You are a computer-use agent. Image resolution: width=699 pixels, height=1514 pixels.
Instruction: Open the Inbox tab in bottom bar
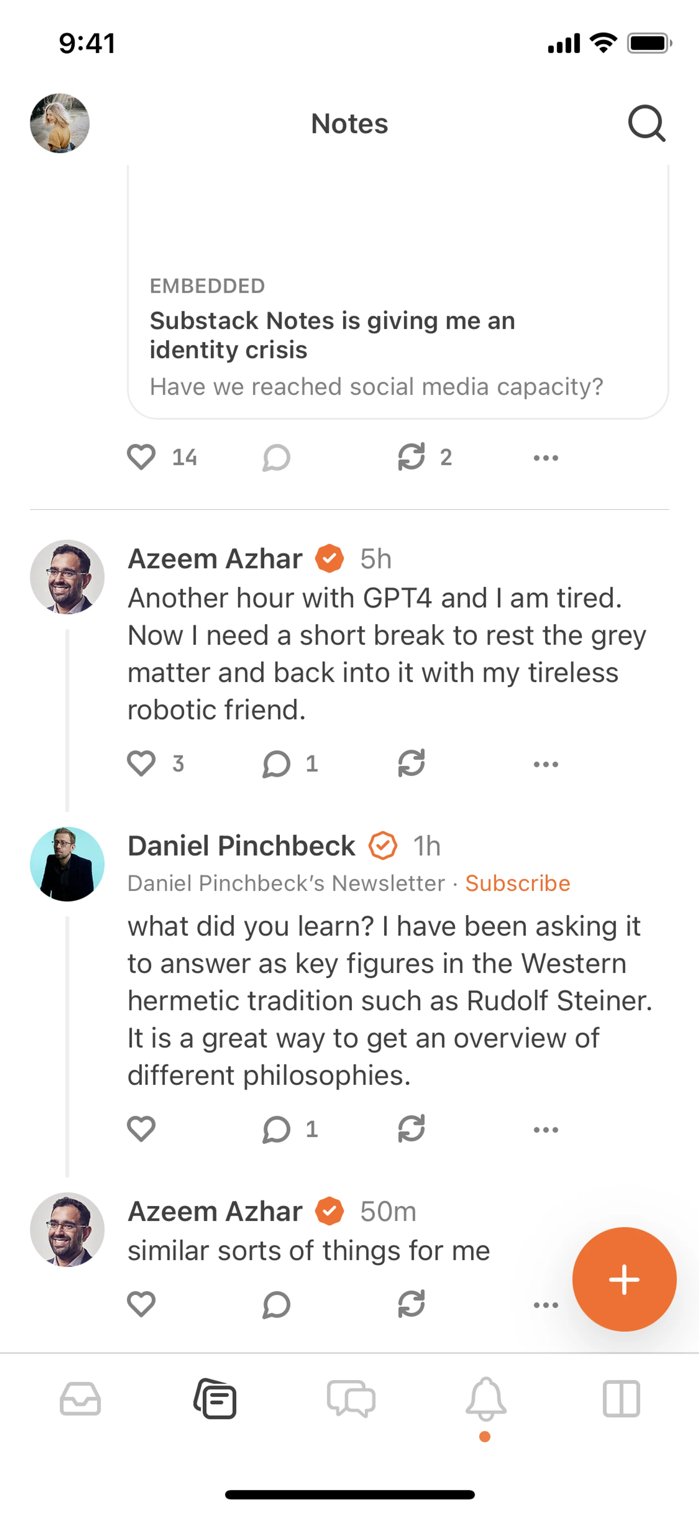(80, 1399)
